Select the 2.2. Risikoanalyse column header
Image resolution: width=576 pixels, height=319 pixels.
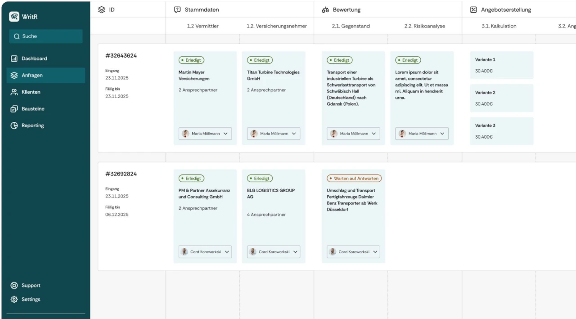click(x=424, y=26)
